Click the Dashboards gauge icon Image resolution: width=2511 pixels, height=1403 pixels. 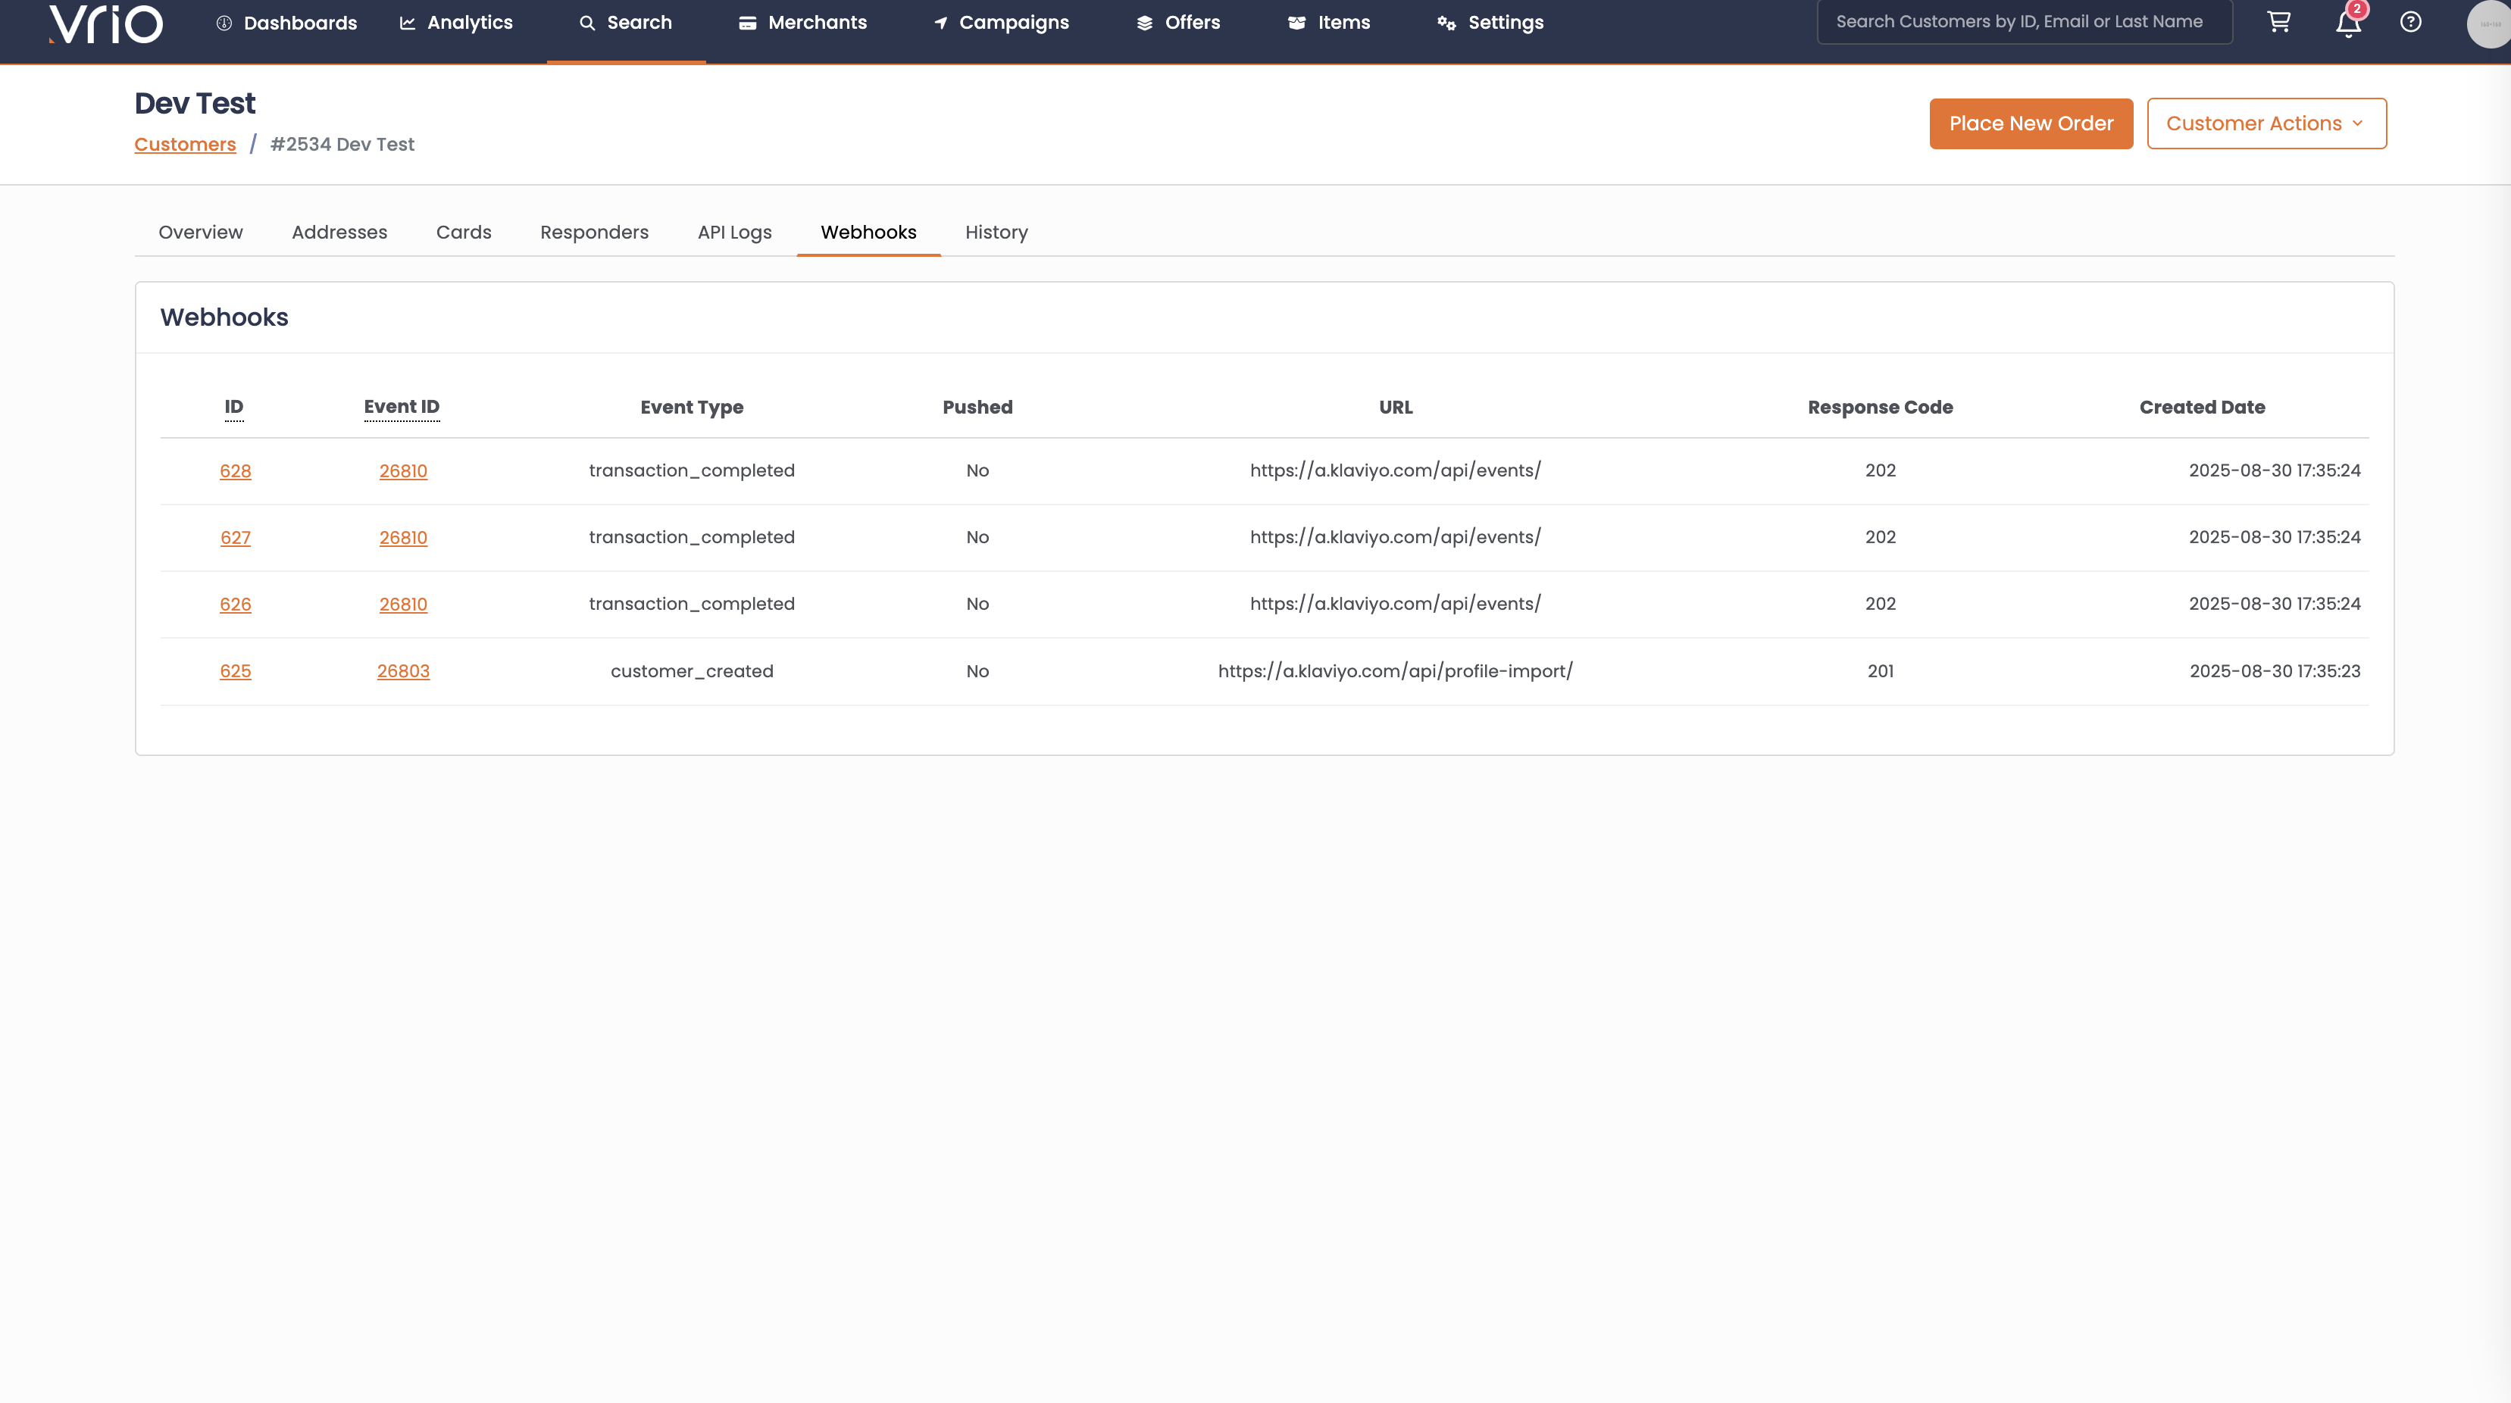(224, 23)
